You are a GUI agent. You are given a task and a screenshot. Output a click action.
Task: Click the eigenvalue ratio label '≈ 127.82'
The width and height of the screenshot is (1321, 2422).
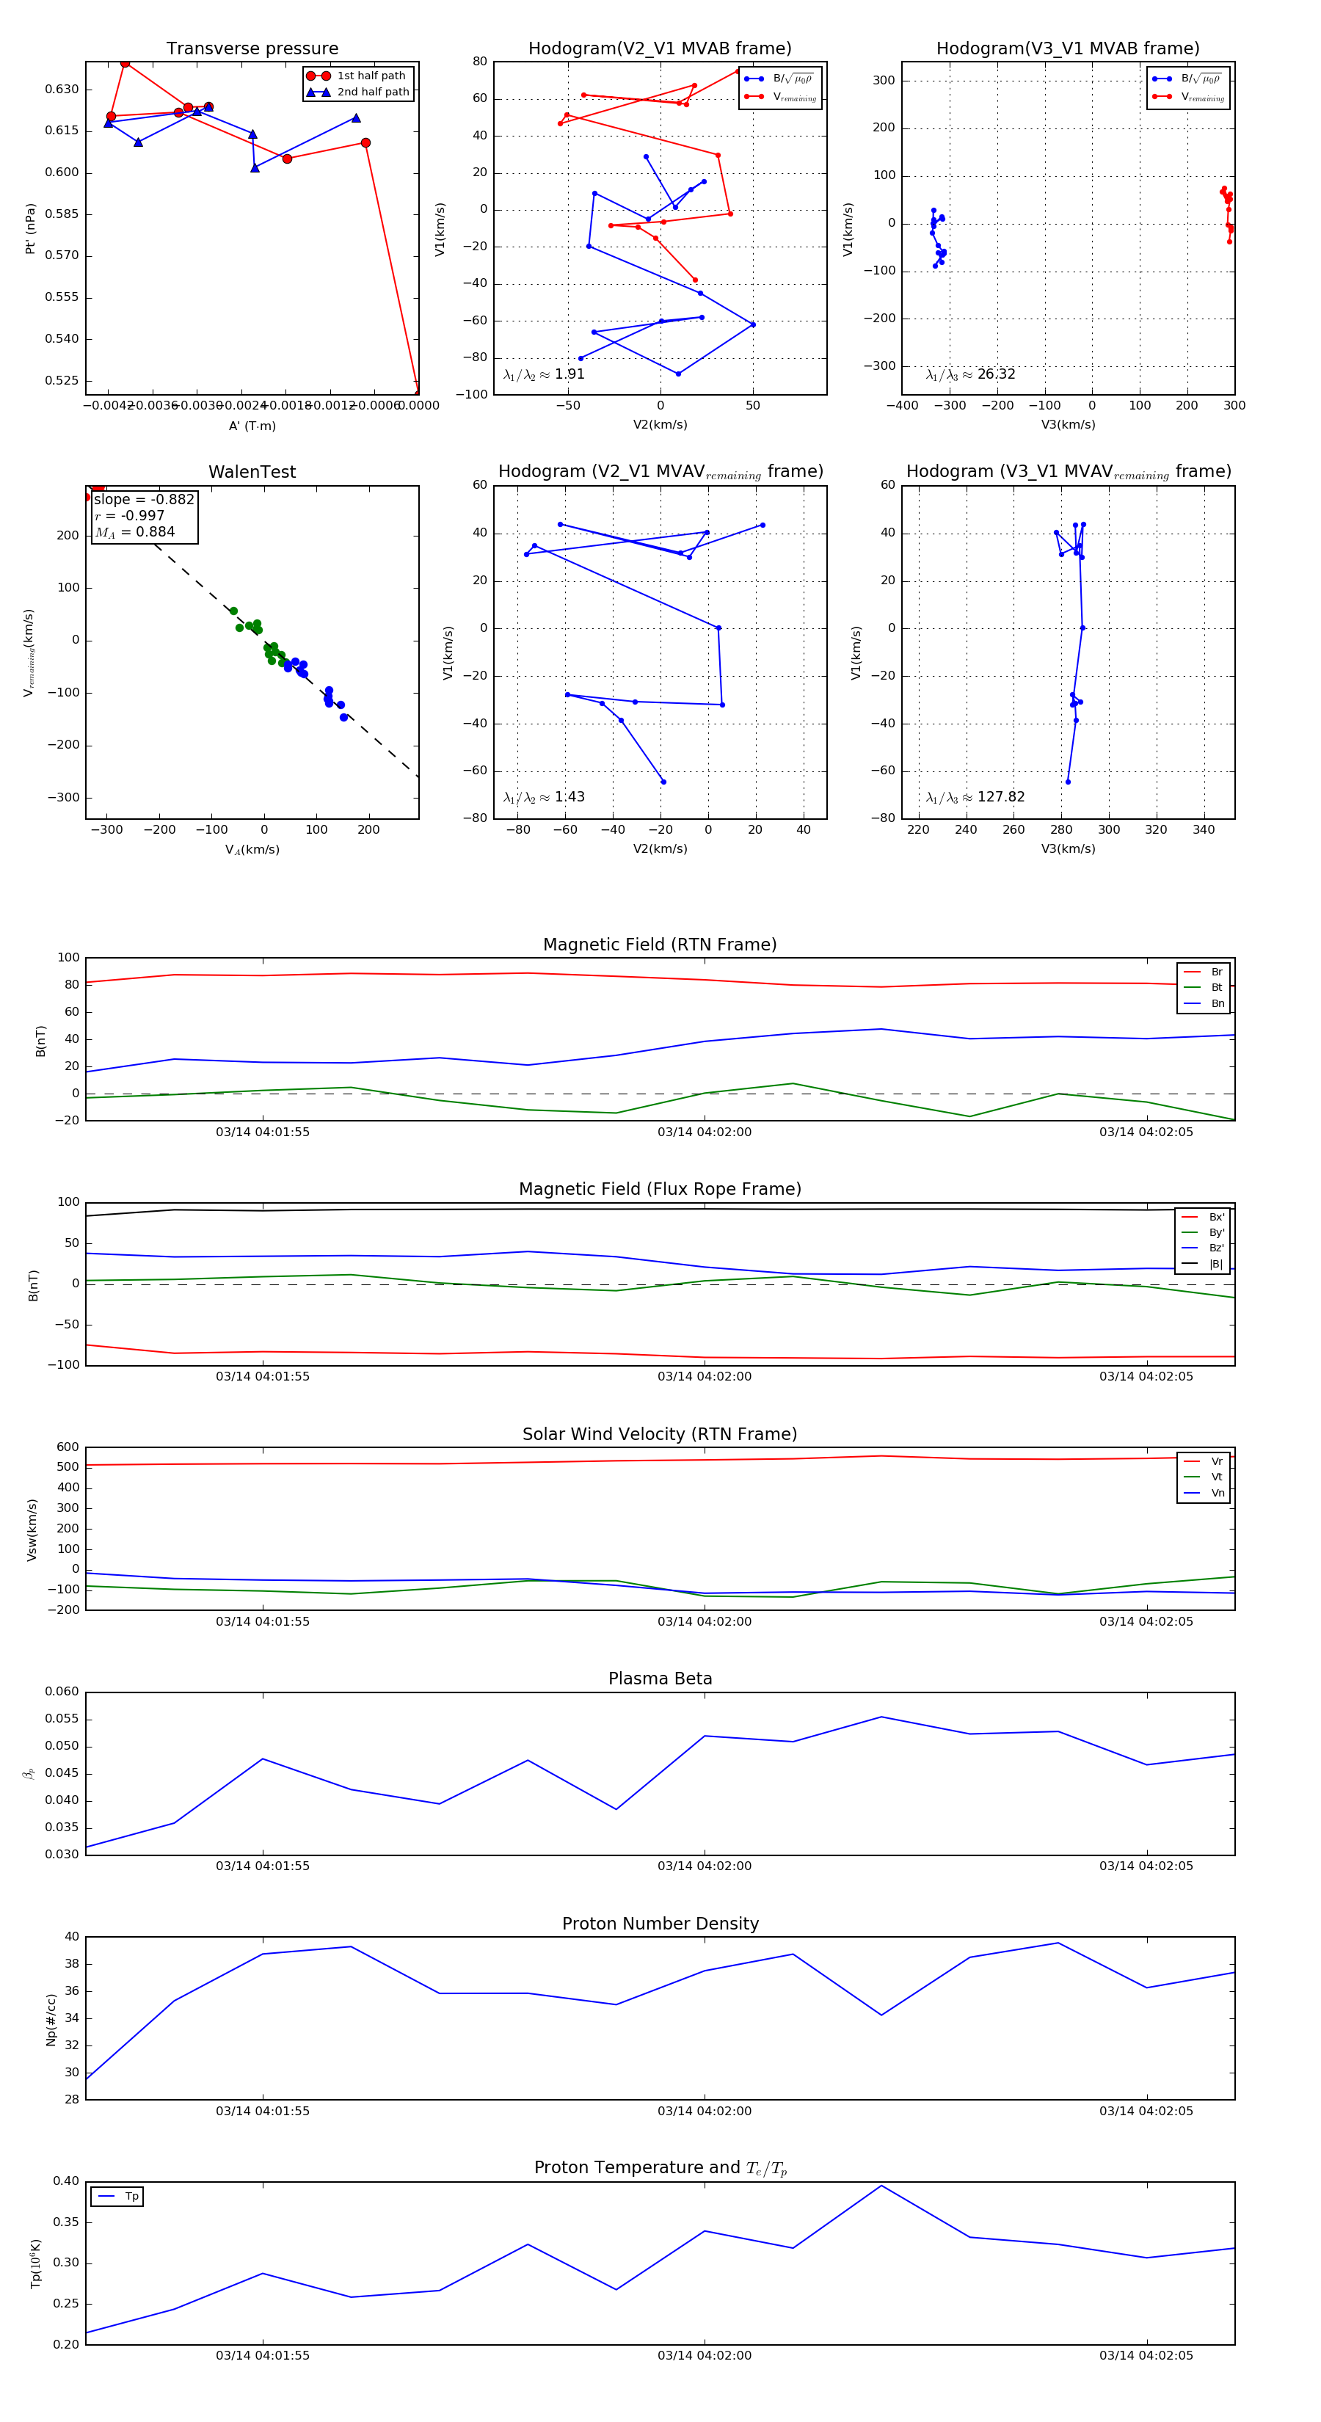[x=976, y=797]
